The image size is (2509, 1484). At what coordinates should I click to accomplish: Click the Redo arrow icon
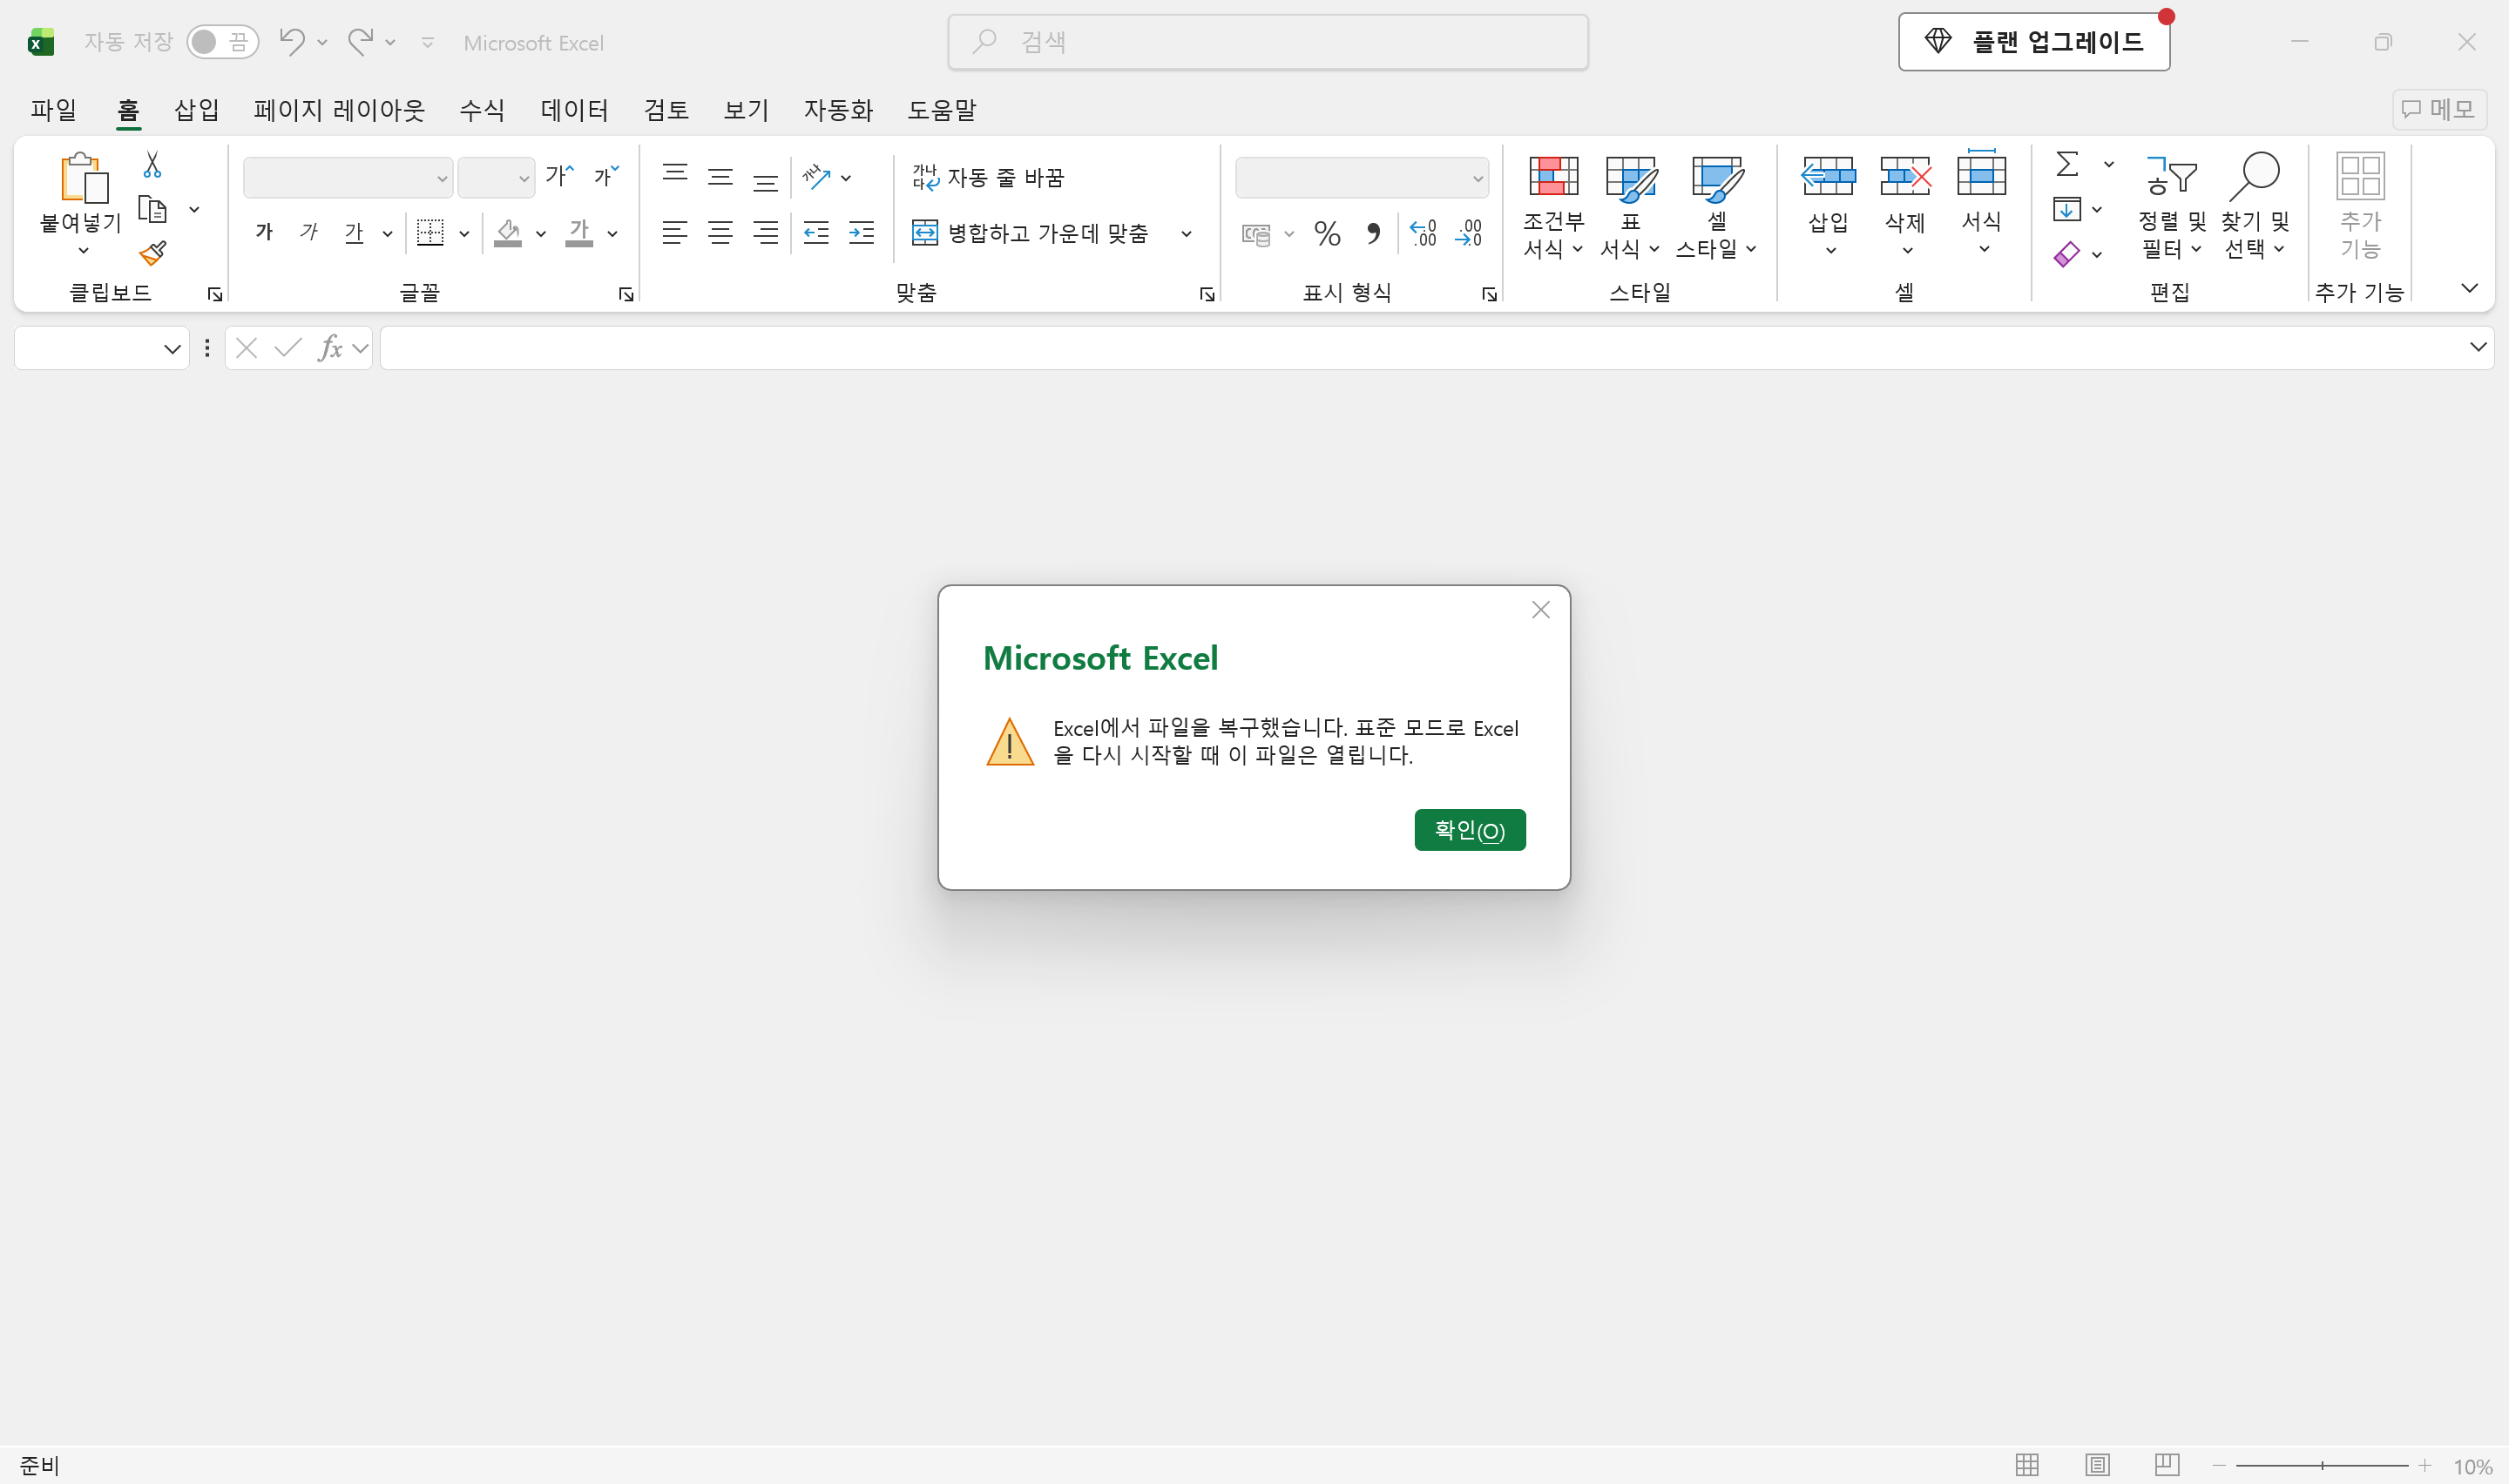(x=360, y=41)
